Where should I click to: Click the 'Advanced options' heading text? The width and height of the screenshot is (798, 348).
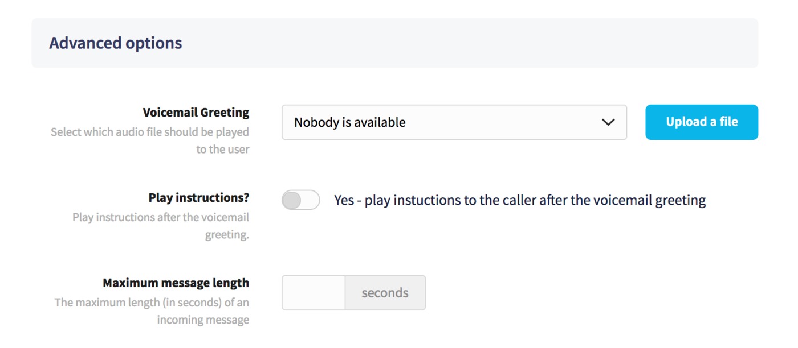click(116, 43)
